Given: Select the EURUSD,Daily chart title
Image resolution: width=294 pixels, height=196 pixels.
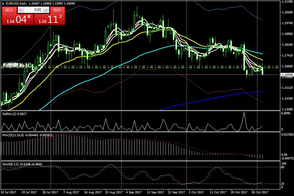Looking at the screenshot, I should (16, 3).
